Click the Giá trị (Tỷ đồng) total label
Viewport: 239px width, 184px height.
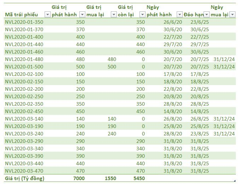[x=24, y=178]
